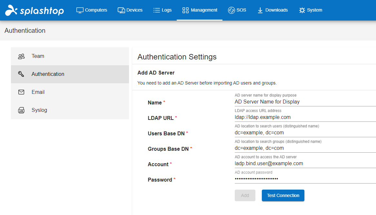Open the Computers tab
This screenshot has width=376, height=215.
point(92,10)
